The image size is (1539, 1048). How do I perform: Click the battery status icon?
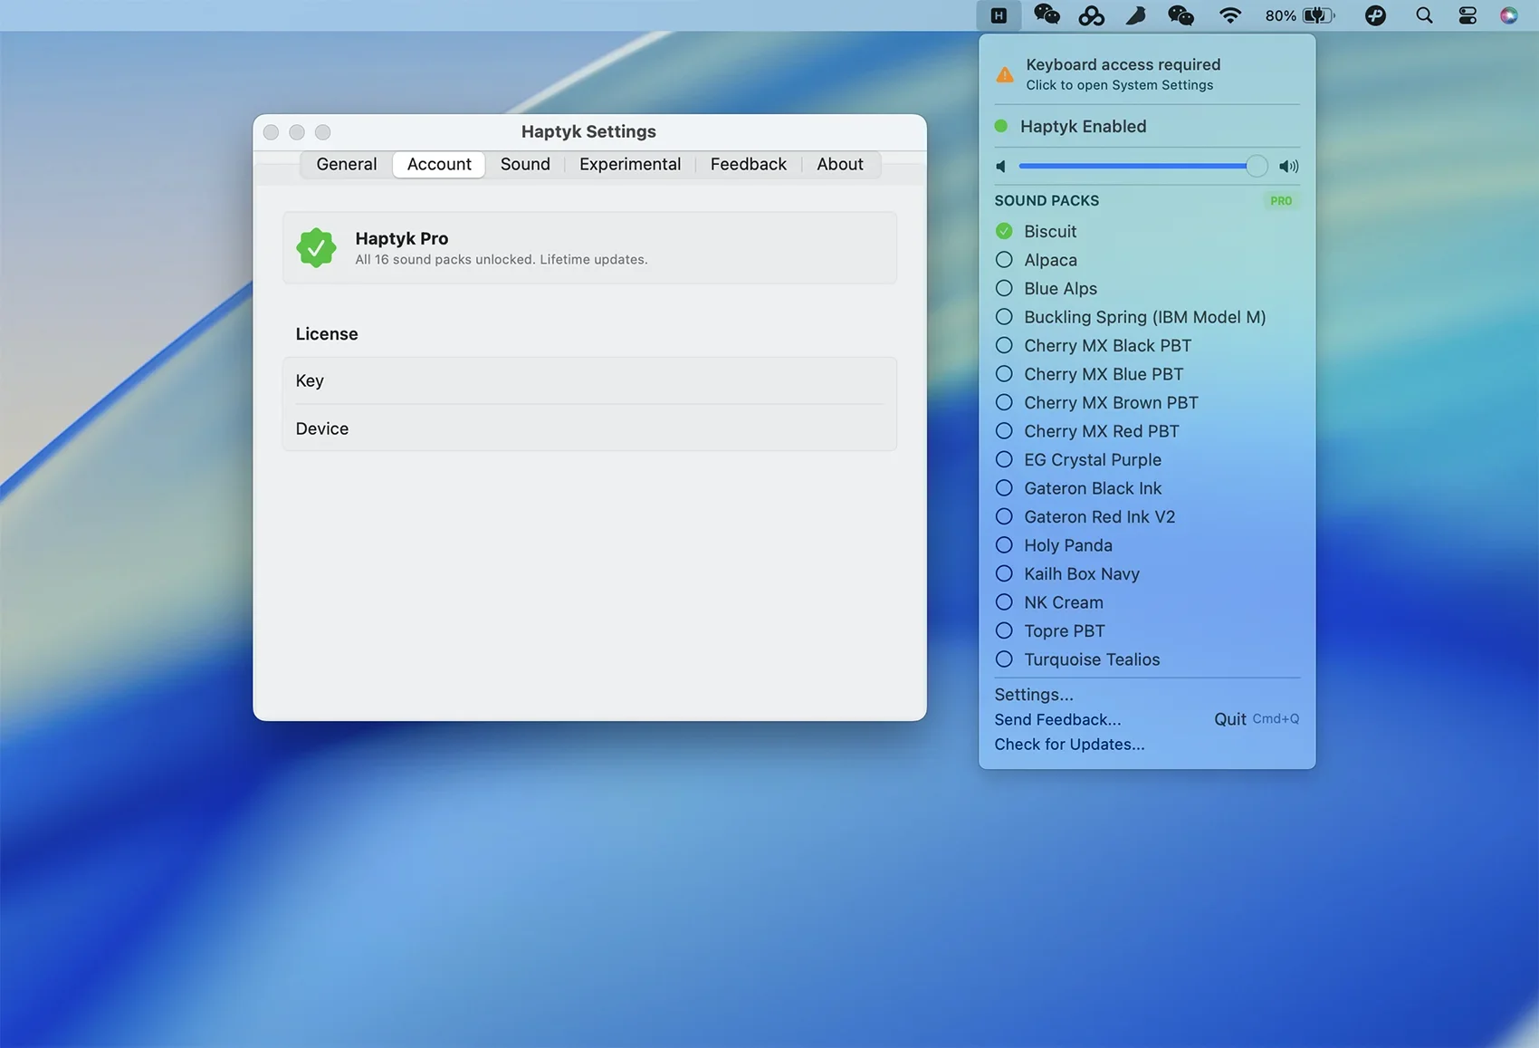pos(1318,15)
